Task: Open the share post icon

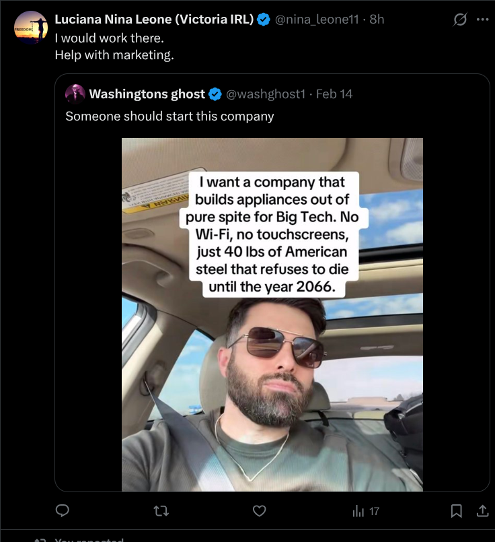Action: (482, 511)
